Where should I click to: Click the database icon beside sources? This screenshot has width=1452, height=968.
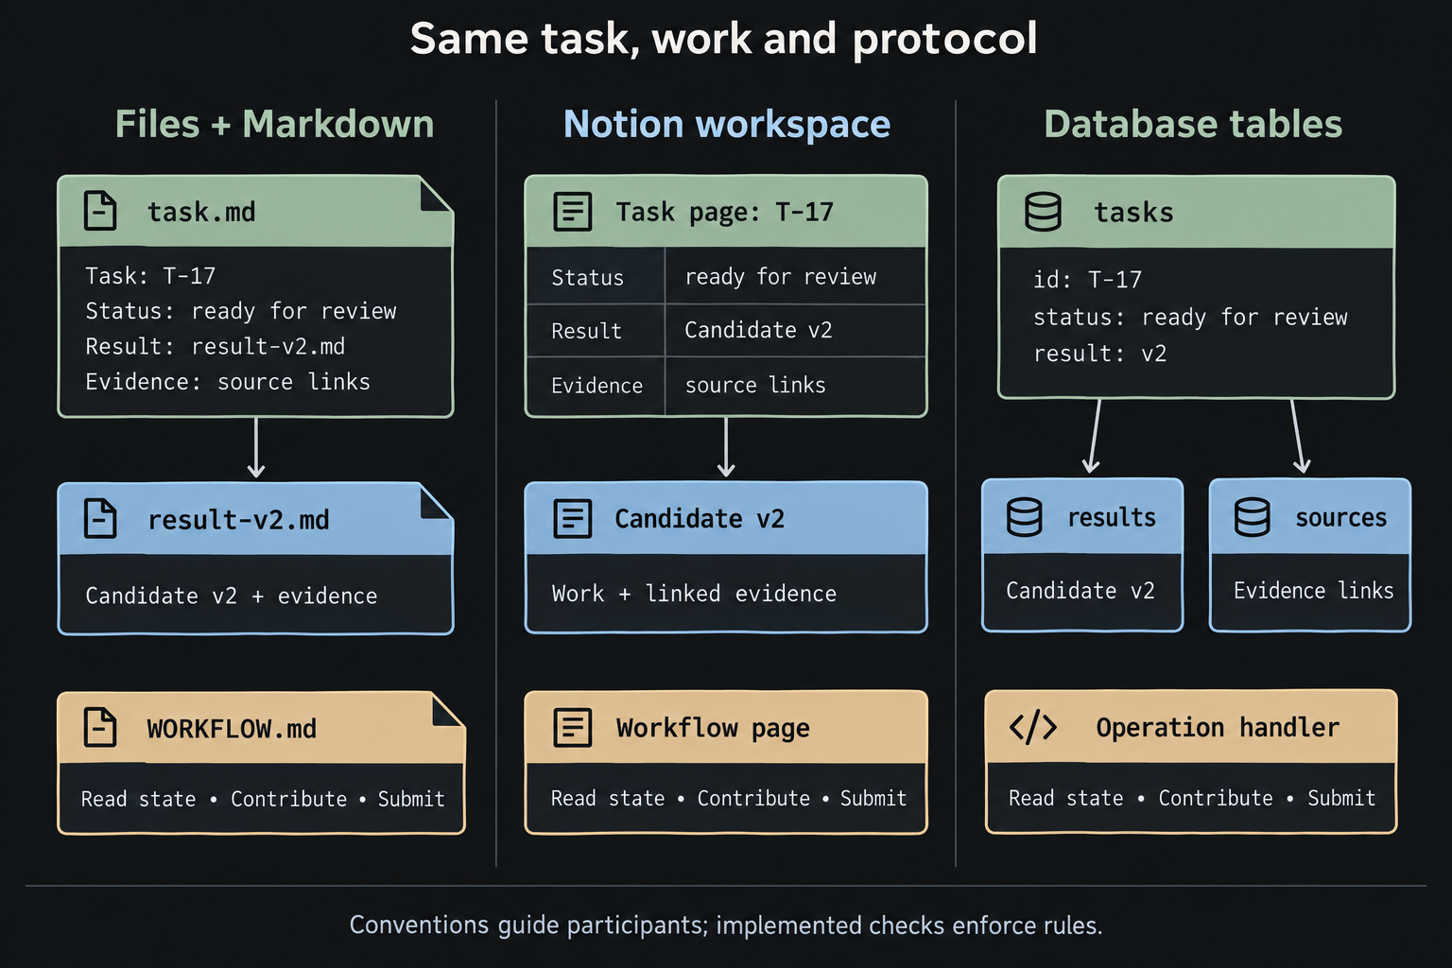1253,517
